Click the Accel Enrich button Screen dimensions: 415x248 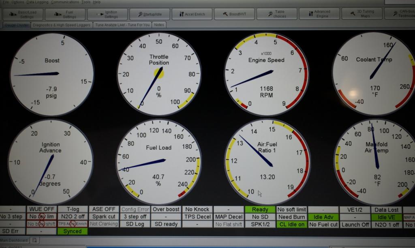pyautogui.click(x=192, y=14)
